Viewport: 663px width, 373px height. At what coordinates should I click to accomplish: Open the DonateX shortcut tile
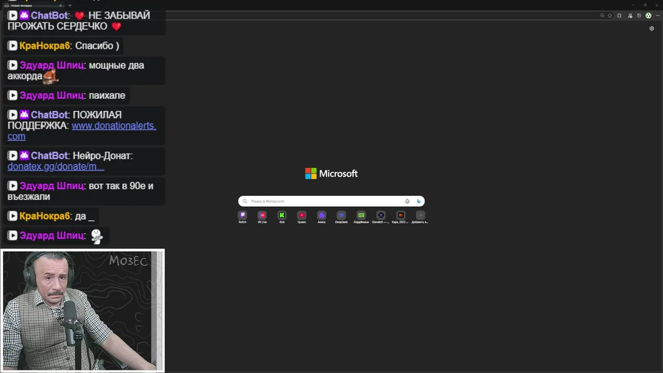pos(381,217)
